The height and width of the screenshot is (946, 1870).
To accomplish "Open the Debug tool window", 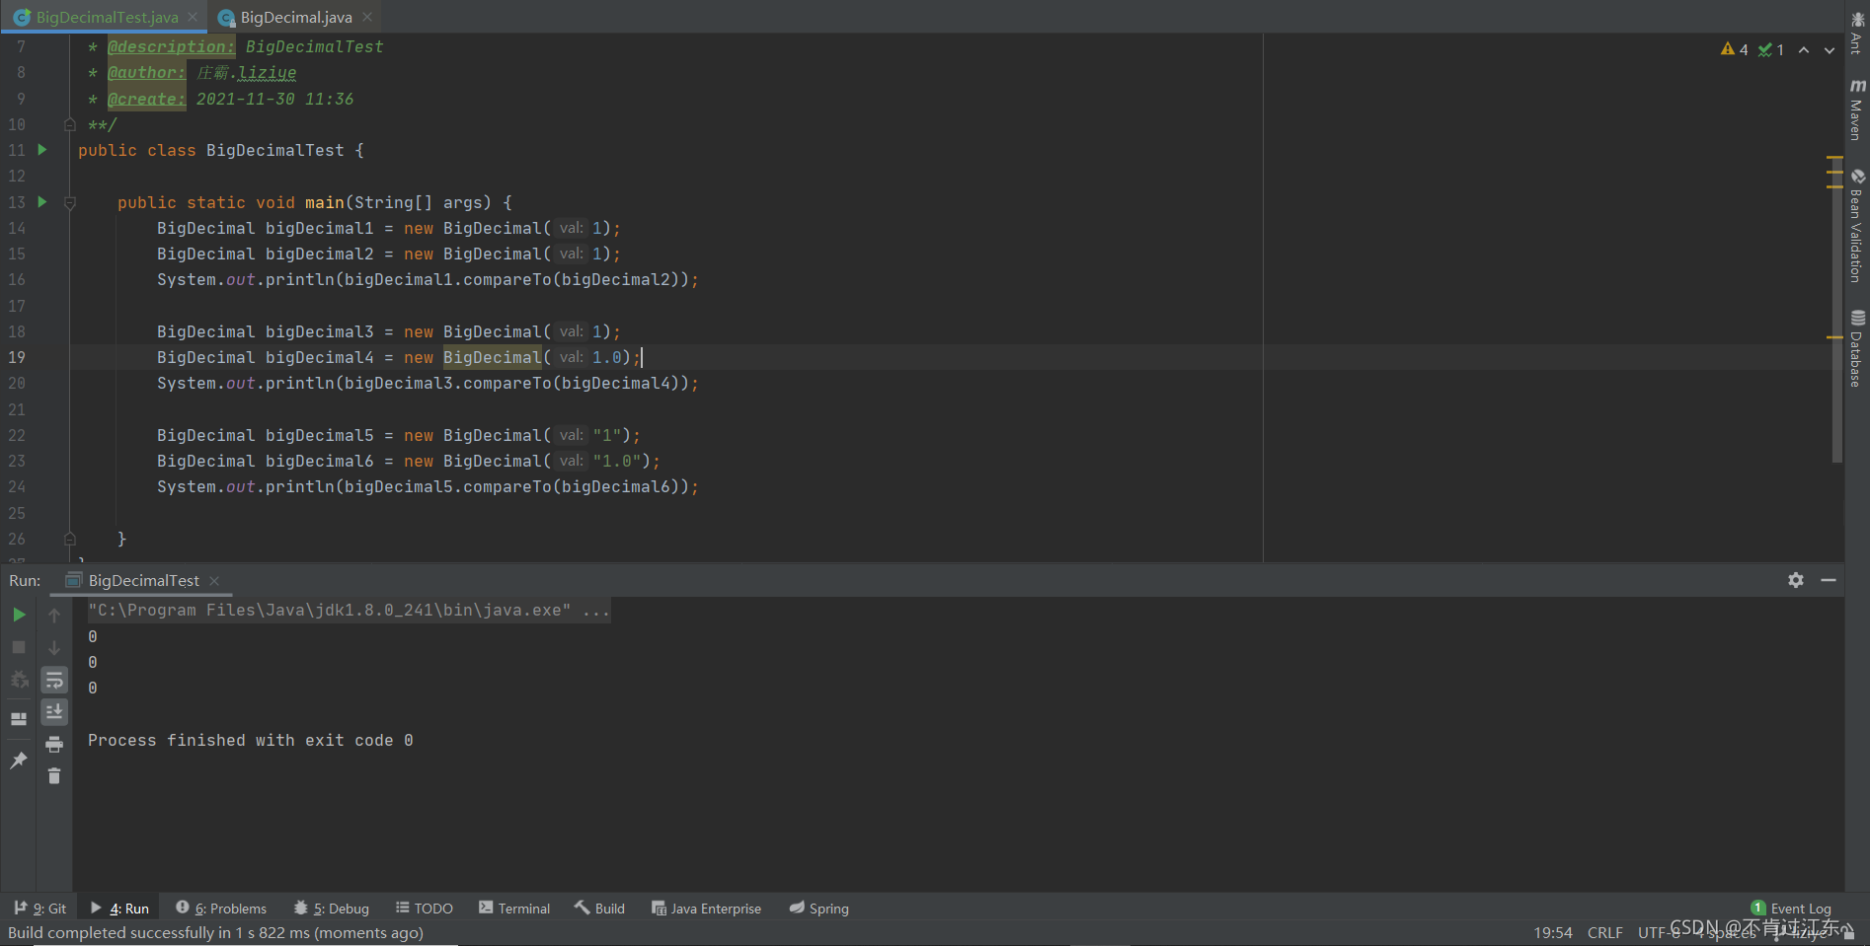I will [x=331, y=909].
